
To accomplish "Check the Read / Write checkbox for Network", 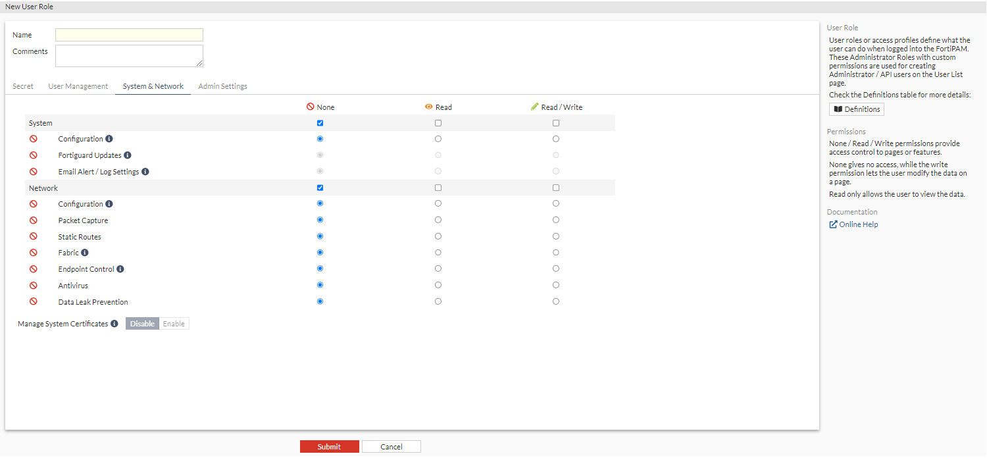I will point(556,188).
